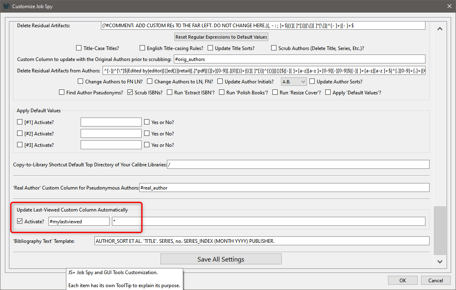
Task: Open the A.B. author initials dropdown
Action: pos(294,82)
